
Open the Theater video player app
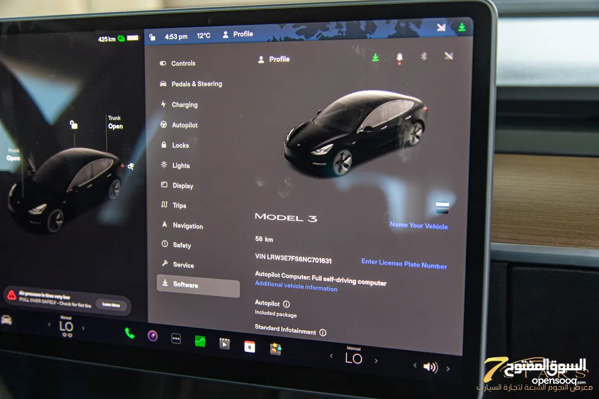coord(225,344)
